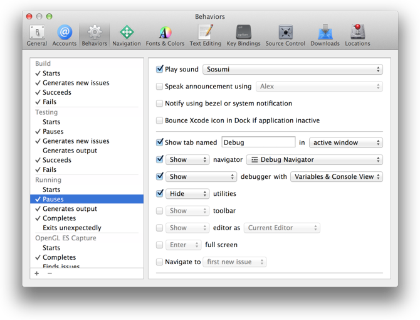Open the active window dropdown
Image resolution: width=420 pixels, height=320 pixels.
pos(346,142)
